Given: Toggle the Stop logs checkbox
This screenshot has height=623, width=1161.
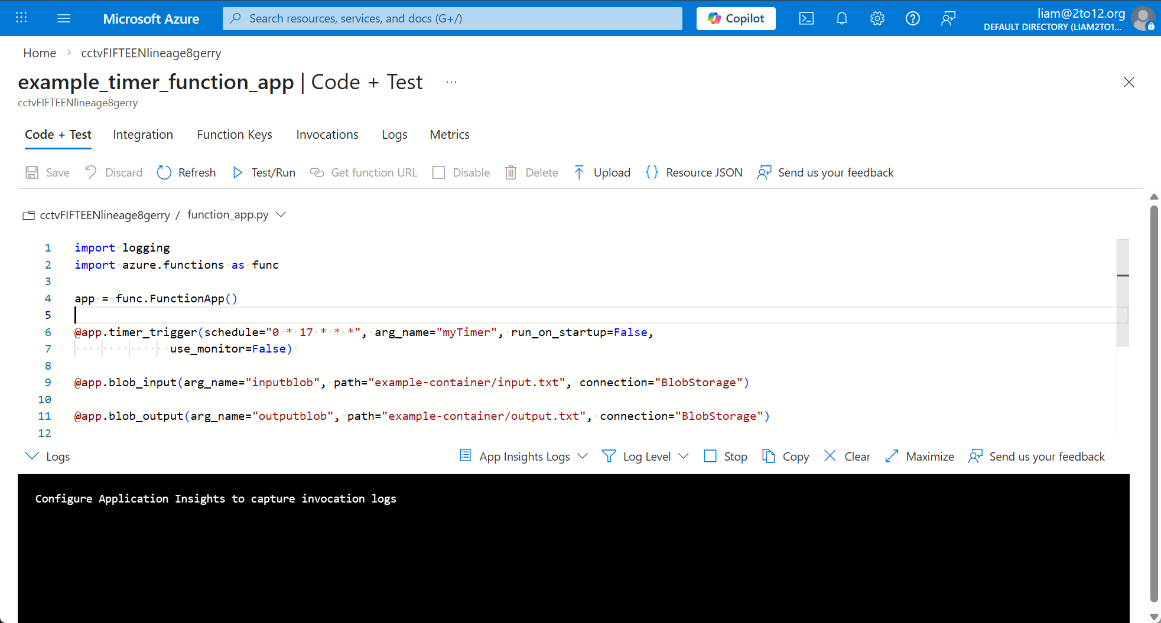Looking at the screenshot, I should (710, 456).
